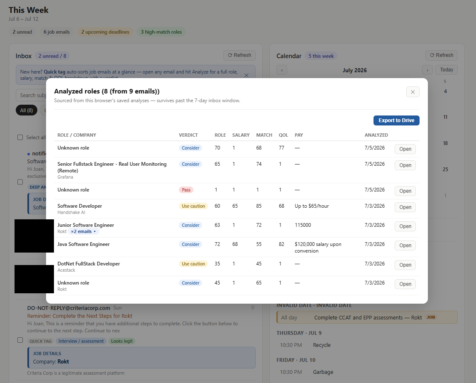476x383 pixels.
Task: Click the $120,000 salary upon conversion cell
Action: (x=318, y=248)
